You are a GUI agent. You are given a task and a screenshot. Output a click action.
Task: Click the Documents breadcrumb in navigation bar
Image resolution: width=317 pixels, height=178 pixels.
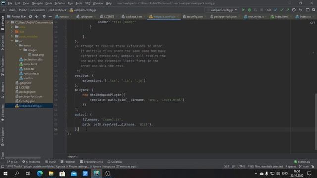(38, 10)
